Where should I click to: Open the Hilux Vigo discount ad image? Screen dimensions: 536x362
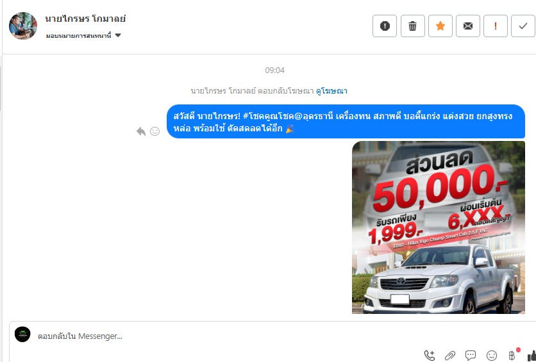439,227
